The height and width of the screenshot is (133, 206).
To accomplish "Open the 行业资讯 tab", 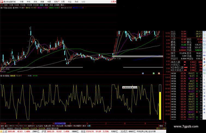I will [x=34, y=128].
